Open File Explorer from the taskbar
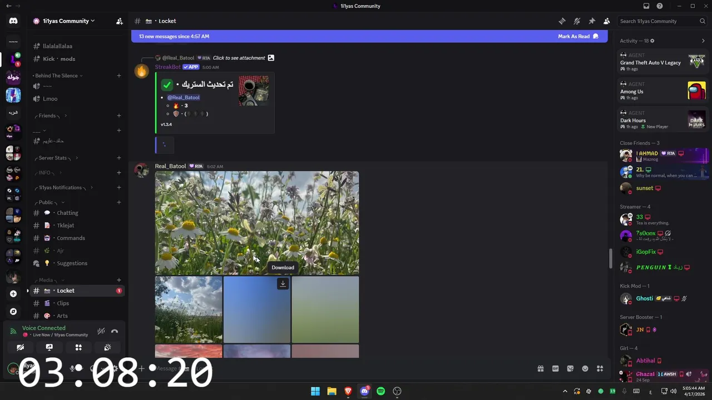The height and width of the screenshot is (400, 712). 332,391
